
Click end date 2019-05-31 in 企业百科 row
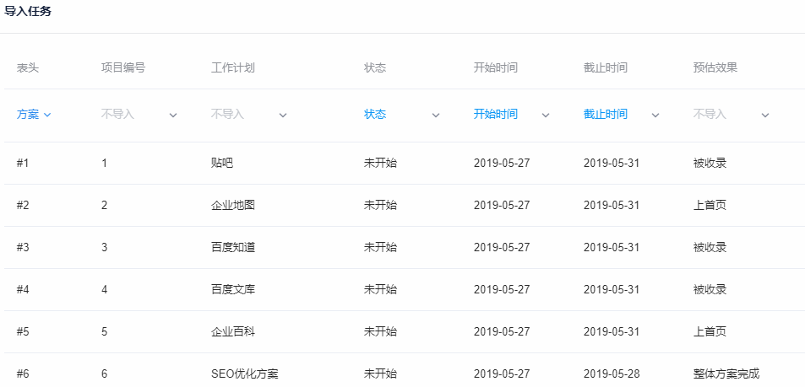612,331
